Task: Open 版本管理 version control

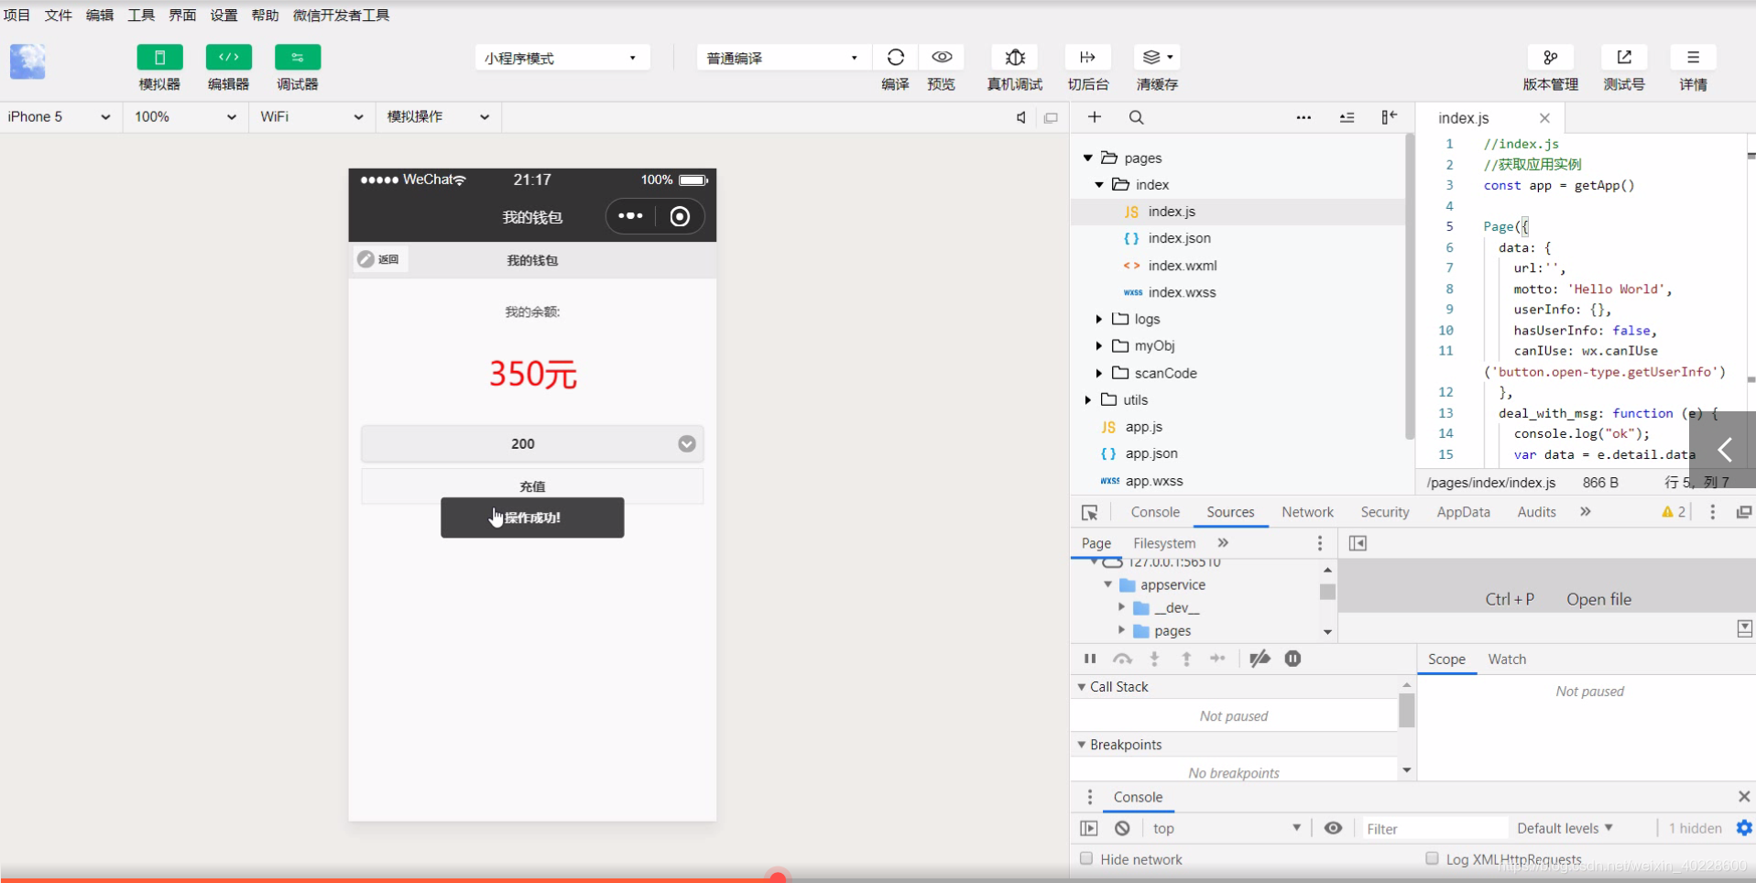Action: pyautogui.click(x=1550, y=57)
